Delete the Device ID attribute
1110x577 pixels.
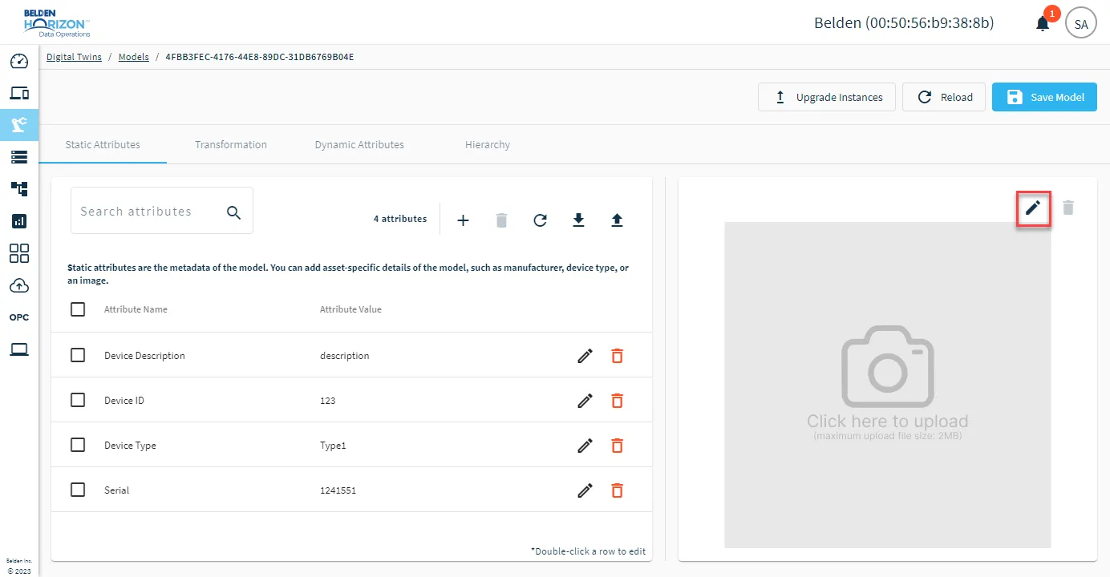(x=617, y=401)
